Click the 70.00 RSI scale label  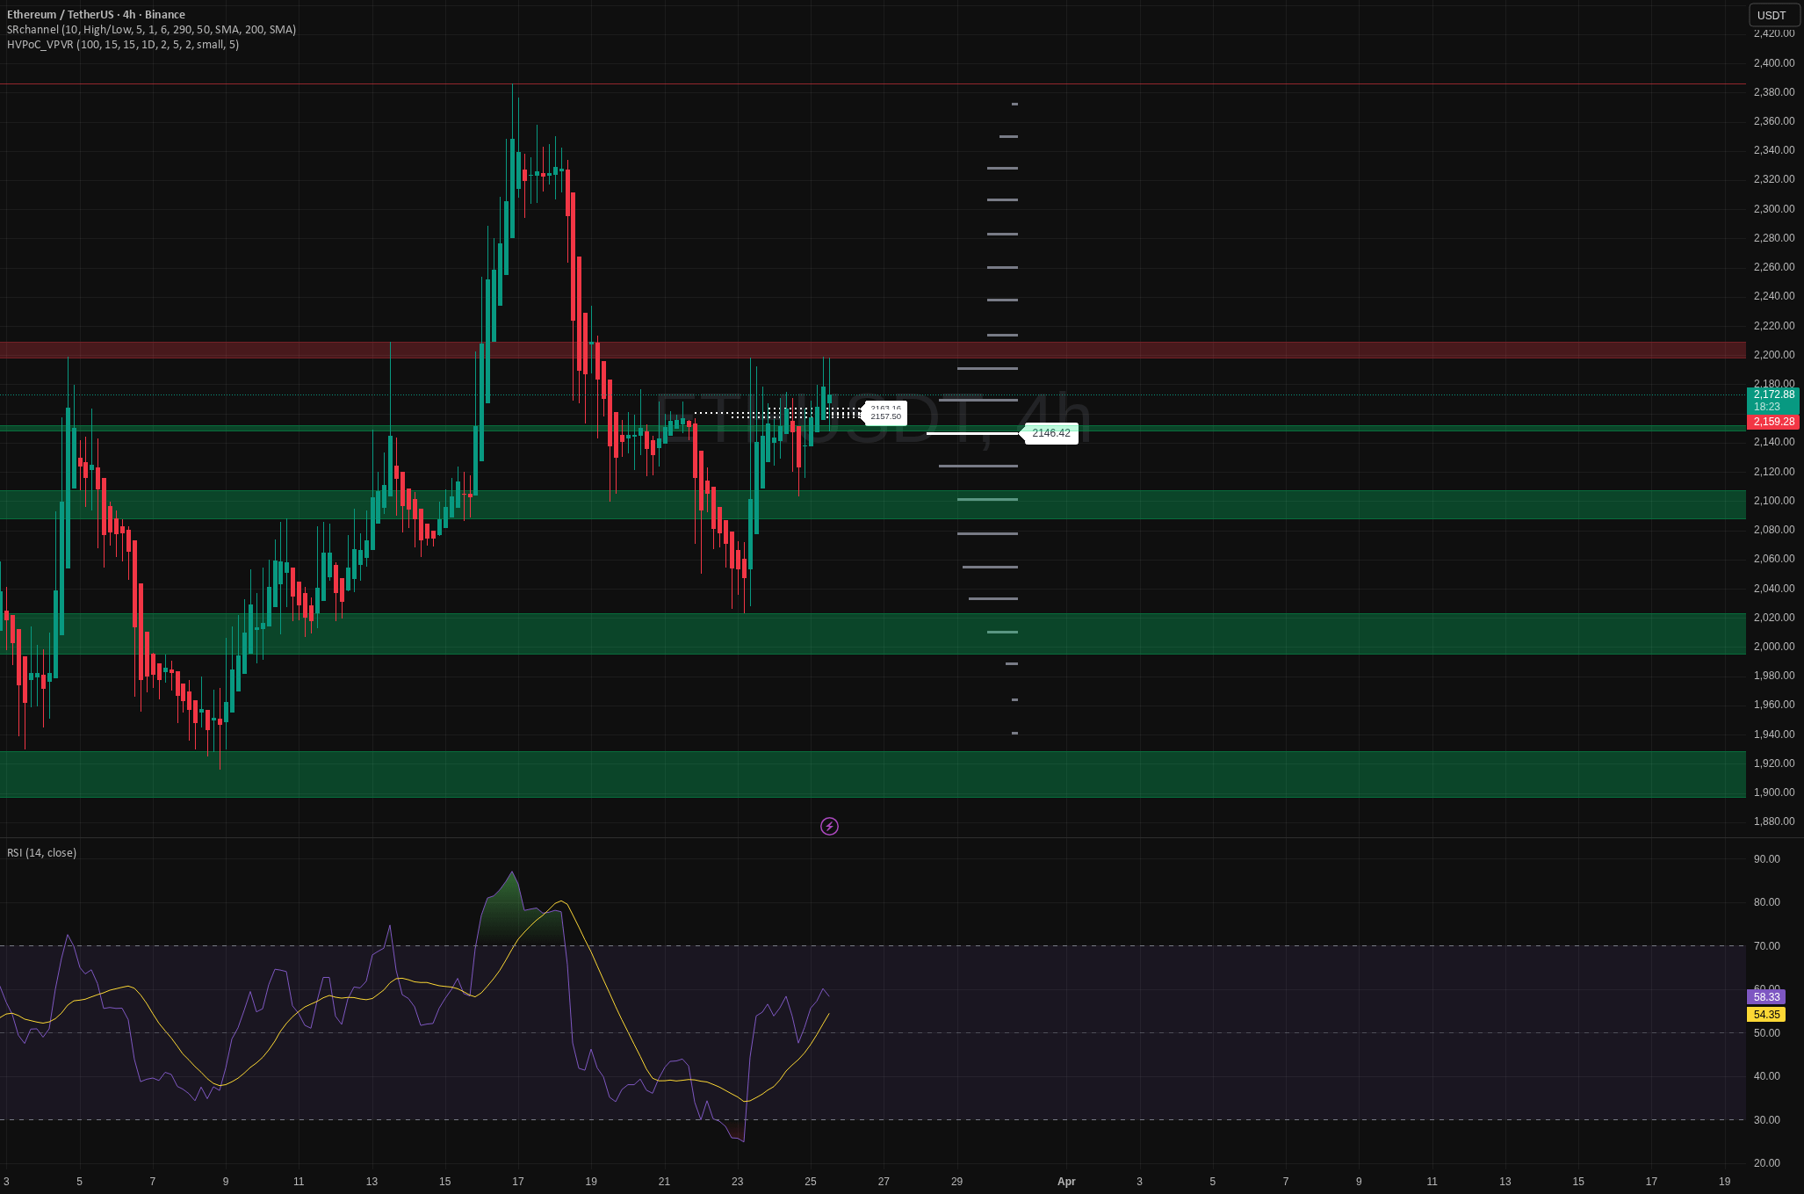pyautogui.click(x=1765, y=946)
